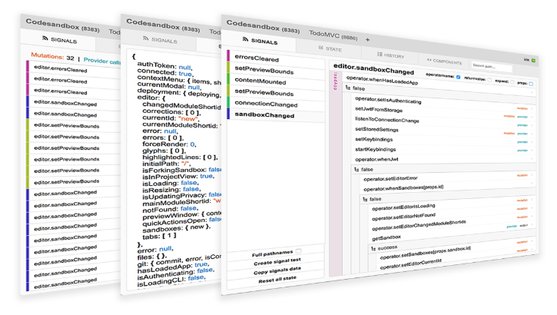Open the COMPONENTS tab
Screen dimensions: 557x315
tap(444, 61)
